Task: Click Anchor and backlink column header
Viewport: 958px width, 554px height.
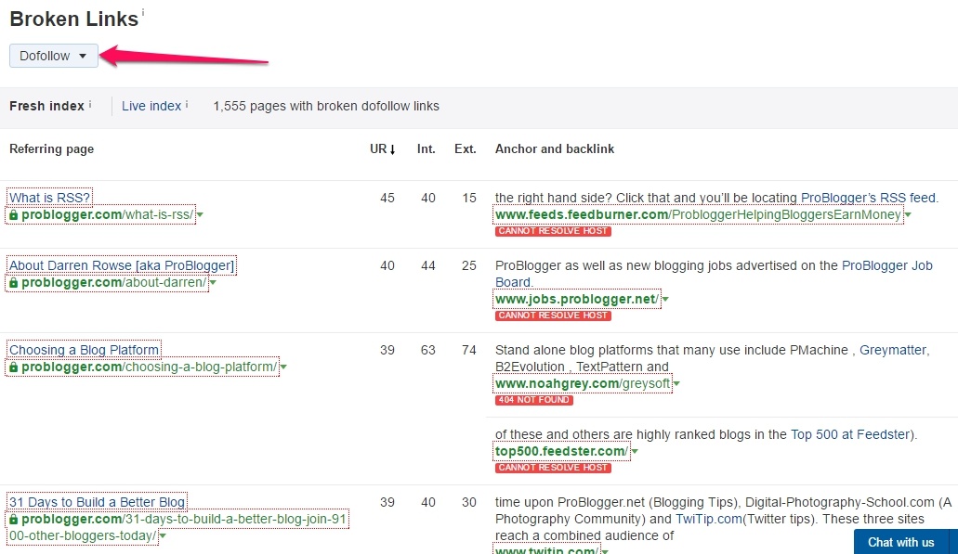Action: point(554,148)
